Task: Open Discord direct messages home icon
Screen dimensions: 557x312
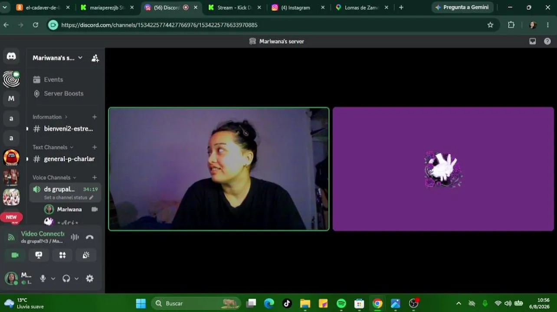Action: click(11, 56)
